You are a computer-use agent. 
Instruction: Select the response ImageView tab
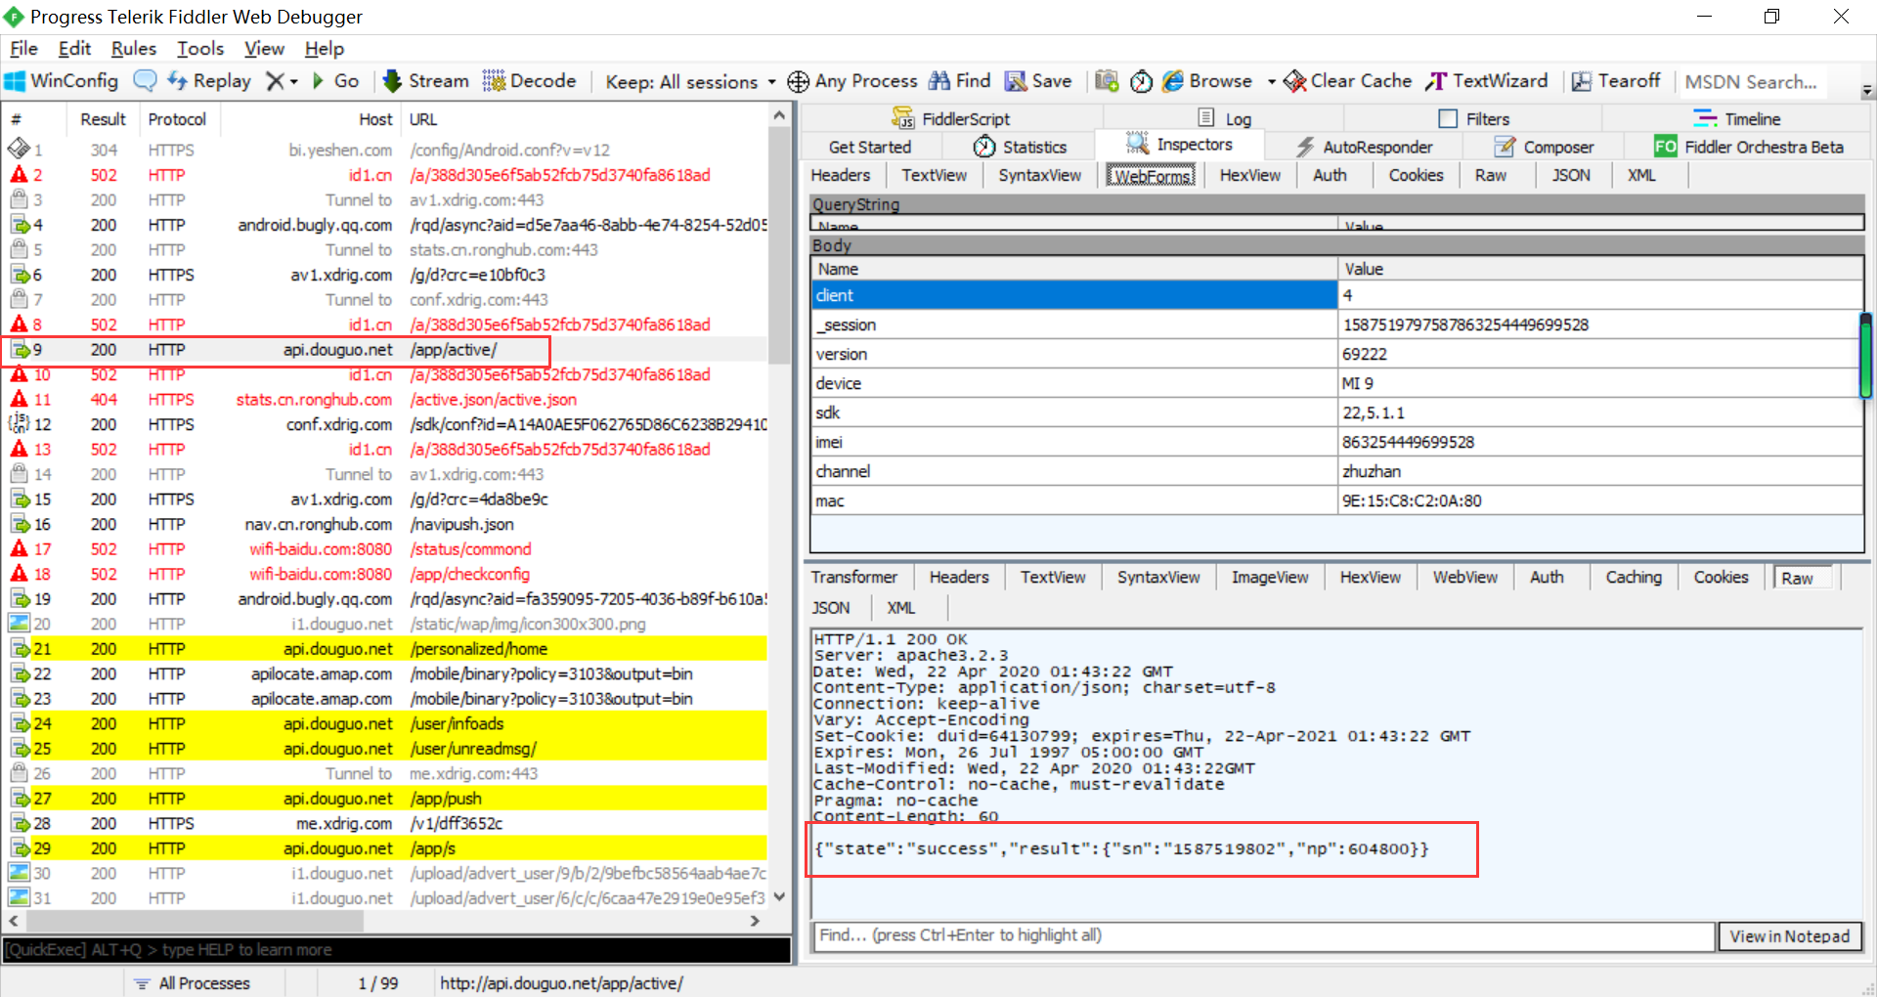[1270, 577]
